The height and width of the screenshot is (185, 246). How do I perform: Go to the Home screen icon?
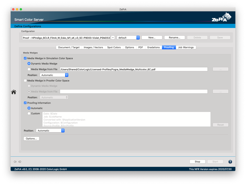(x=14, y=92)
